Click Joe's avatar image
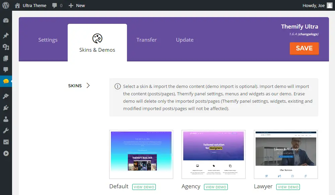This screenshot has width=335, height=195. click(x=329, y=5)
